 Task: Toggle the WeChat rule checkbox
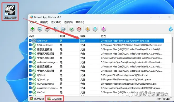[30, 92]
